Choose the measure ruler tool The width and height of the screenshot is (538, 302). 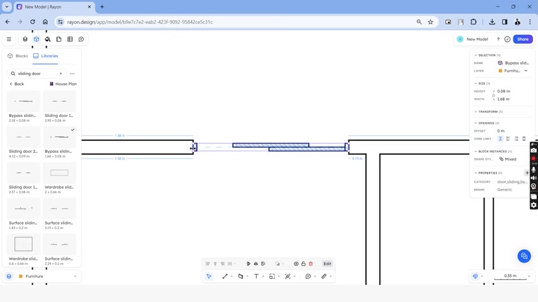(324, 276)
